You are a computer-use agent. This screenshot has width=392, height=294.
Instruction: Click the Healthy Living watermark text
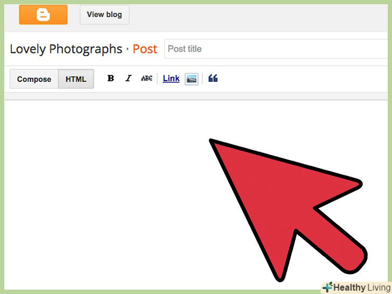tap(362, 288)
